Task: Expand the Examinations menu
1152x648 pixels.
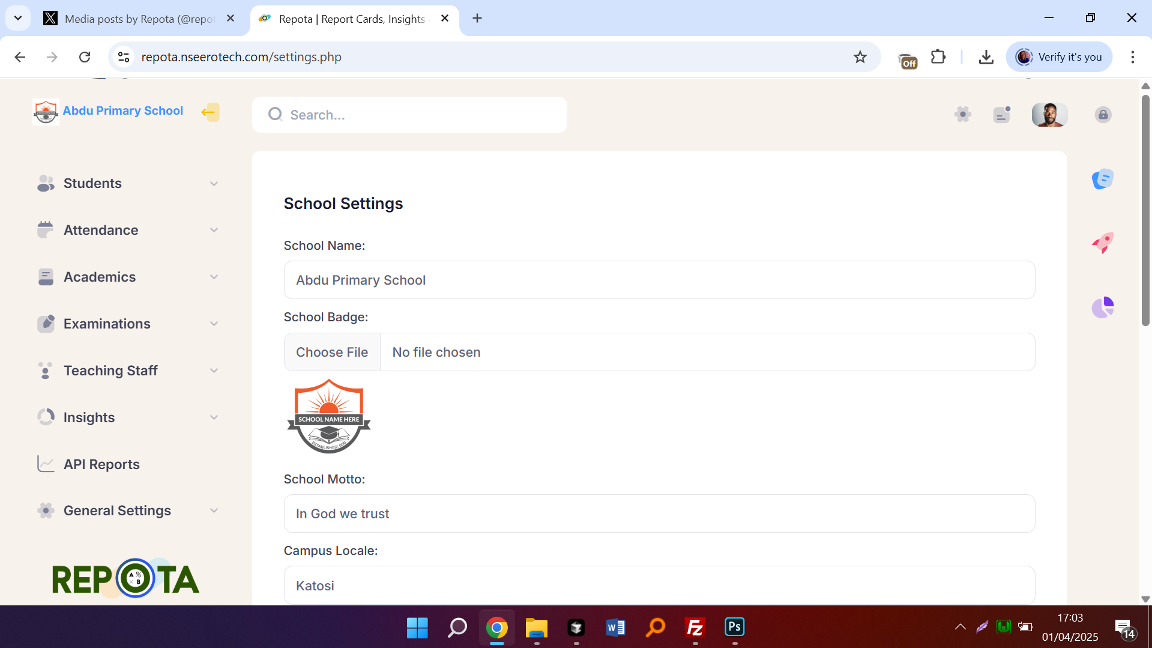Action: pyautogui.click(x=127, y=324)
